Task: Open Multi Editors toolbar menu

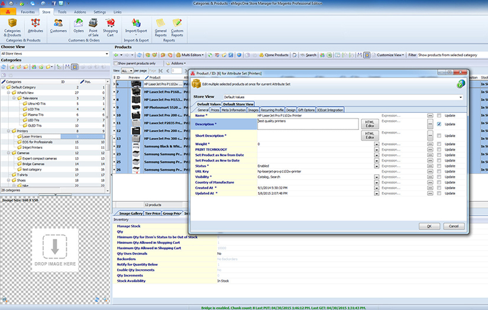Action: point(190,55)
